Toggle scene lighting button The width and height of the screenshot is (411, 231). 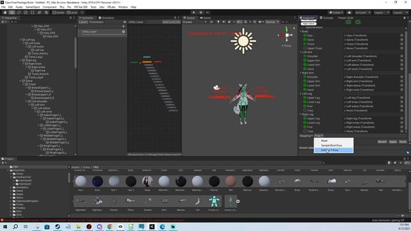pos(218,22)
